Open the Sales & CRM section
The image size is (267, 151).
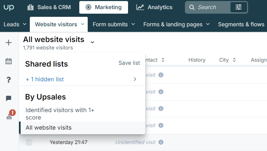(x=49, y=7)
